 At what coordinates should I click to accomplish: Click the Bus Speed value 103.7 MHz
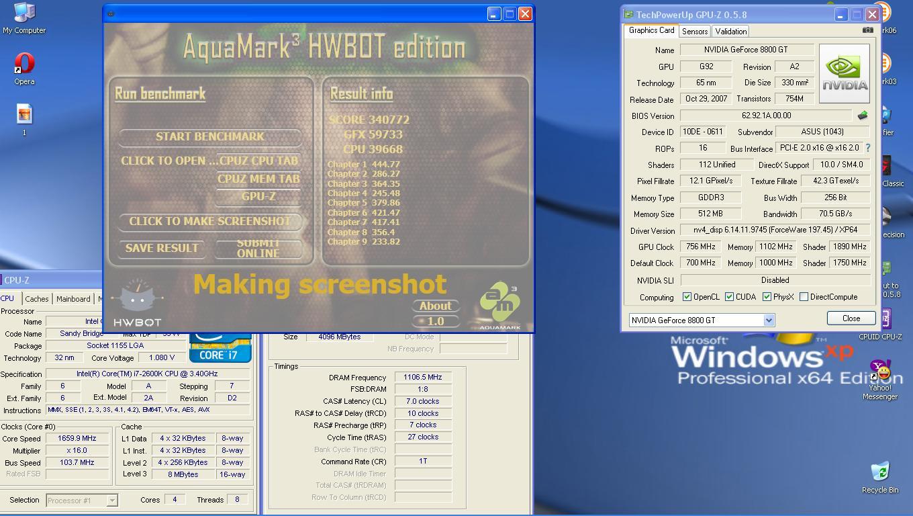click(x=77, y=462)
